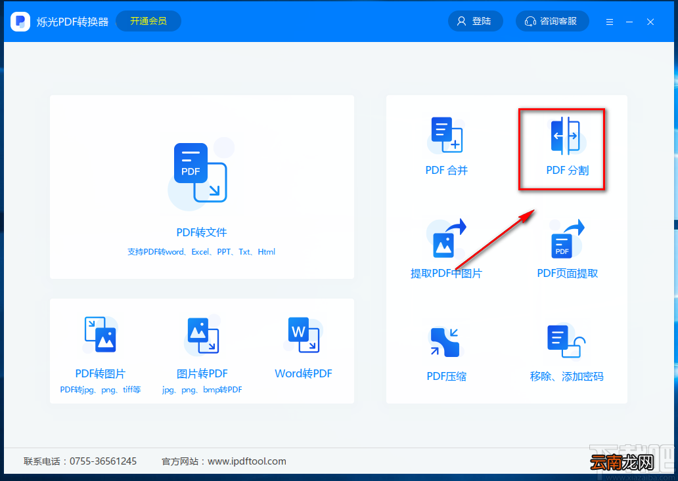Image resolution: width=678 pixels, height=481 pixels.
Task: Open the hamburger menu in title bar
Action: click(x=610, y=22)
